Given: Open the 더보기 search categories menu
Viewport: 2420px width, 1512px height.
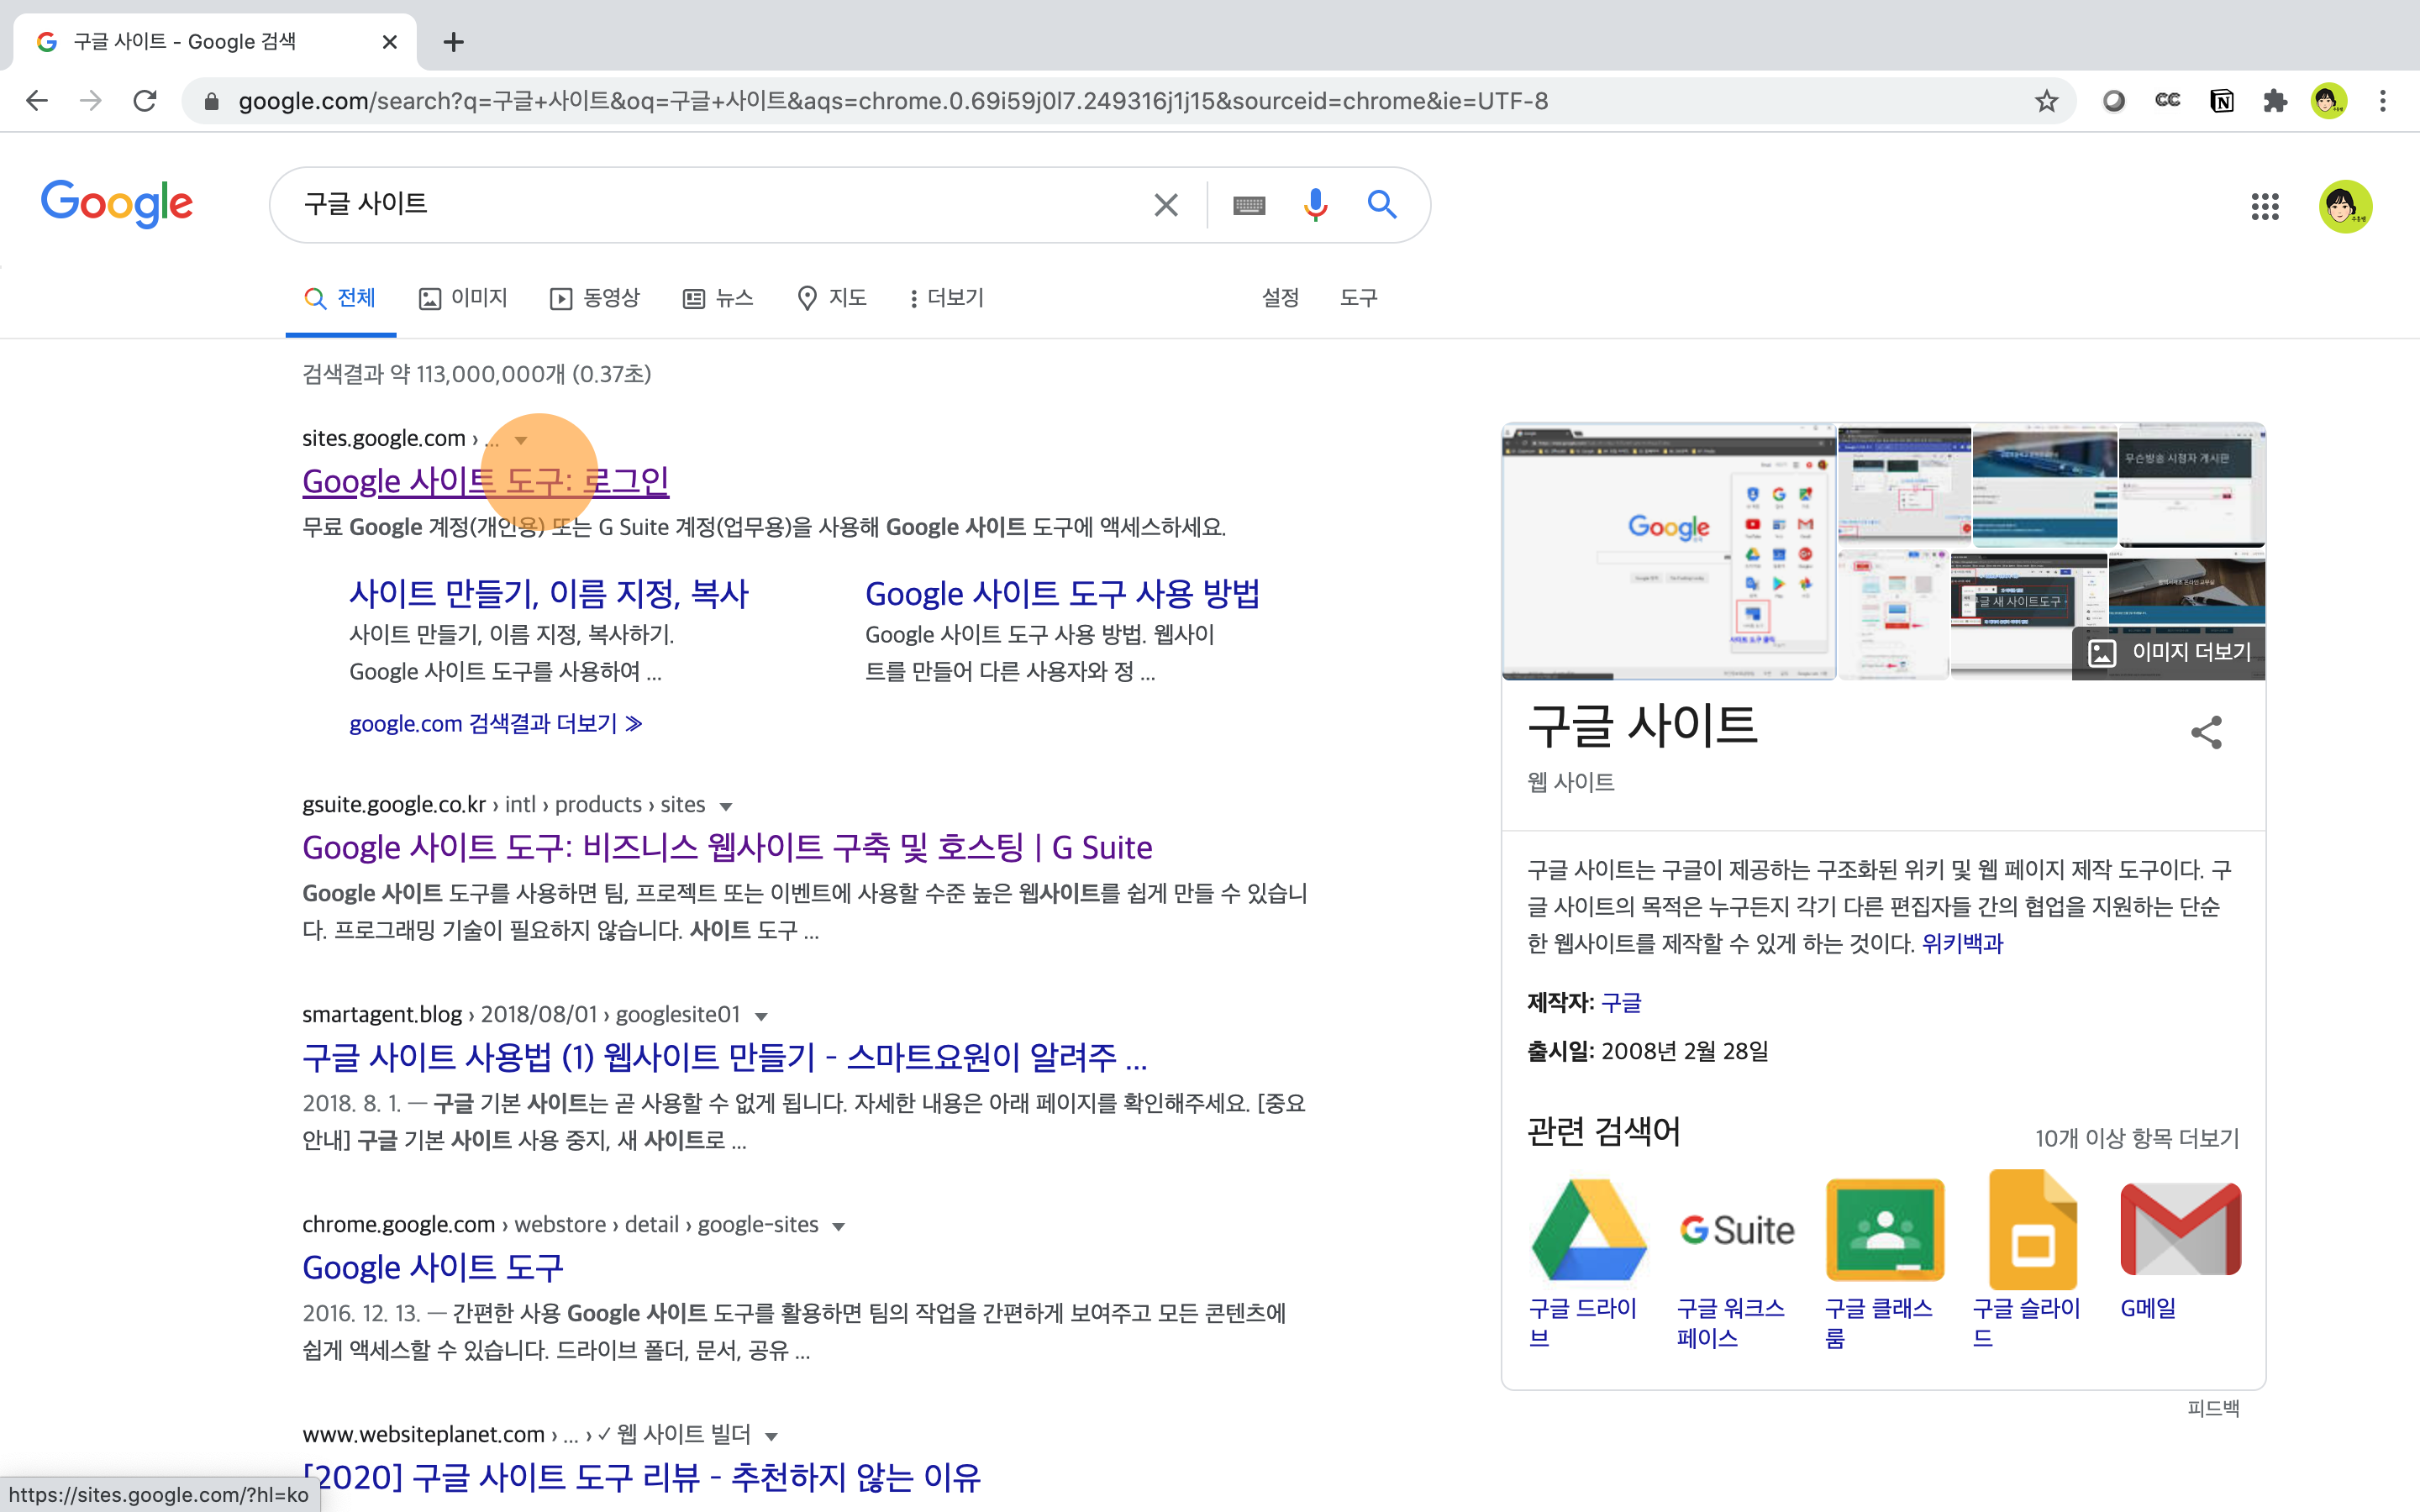Looking at the screenshot, I should pyautogui.click(x=945, y=298).
